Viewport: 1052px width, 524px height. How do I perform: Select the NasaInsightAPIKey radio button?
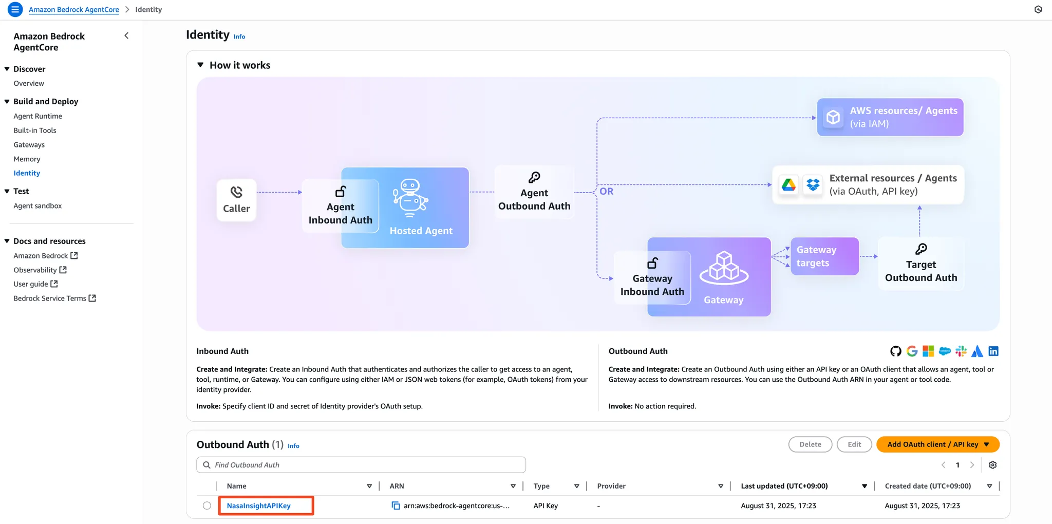pyautogui.click(x=207, y=506)
